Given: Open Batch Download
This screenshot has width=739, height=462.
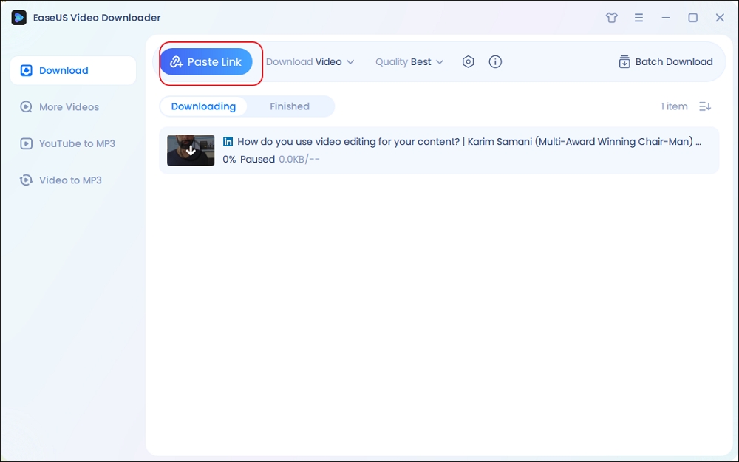Looking at the screenshot, I should pyautogui.click(x=666, y=62).
